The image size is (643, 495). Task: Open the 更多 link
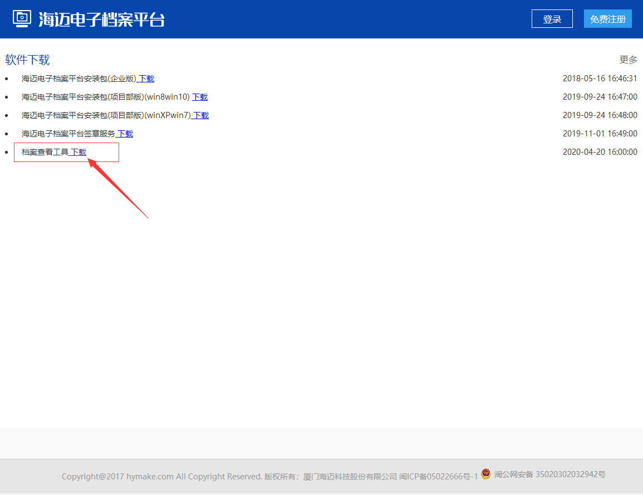(628, 60)
